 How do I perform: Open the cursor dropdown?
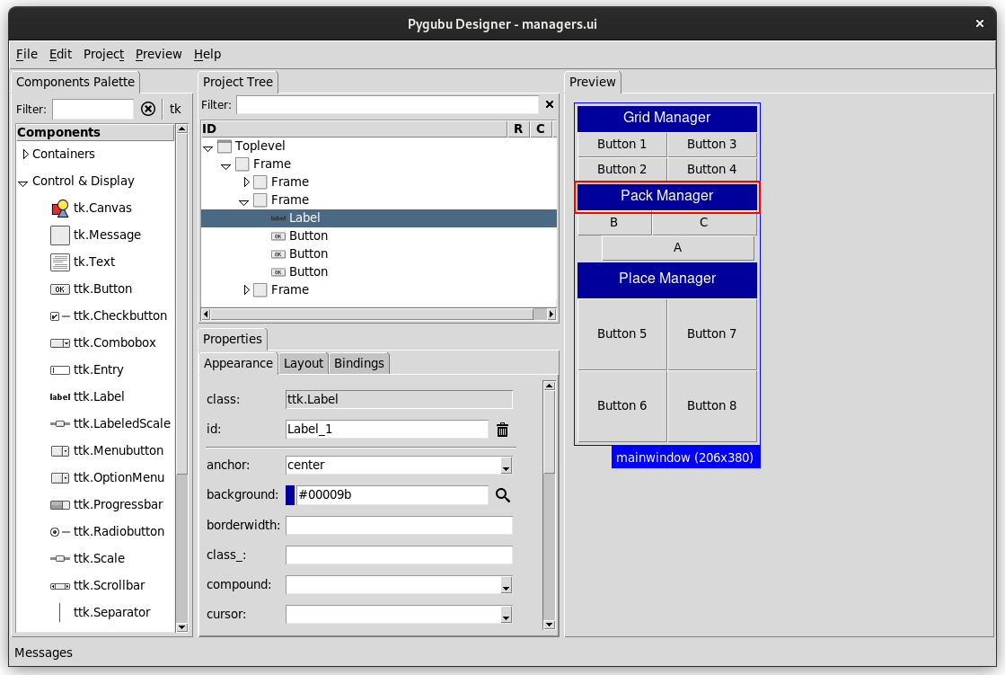(x=506, y=616)
